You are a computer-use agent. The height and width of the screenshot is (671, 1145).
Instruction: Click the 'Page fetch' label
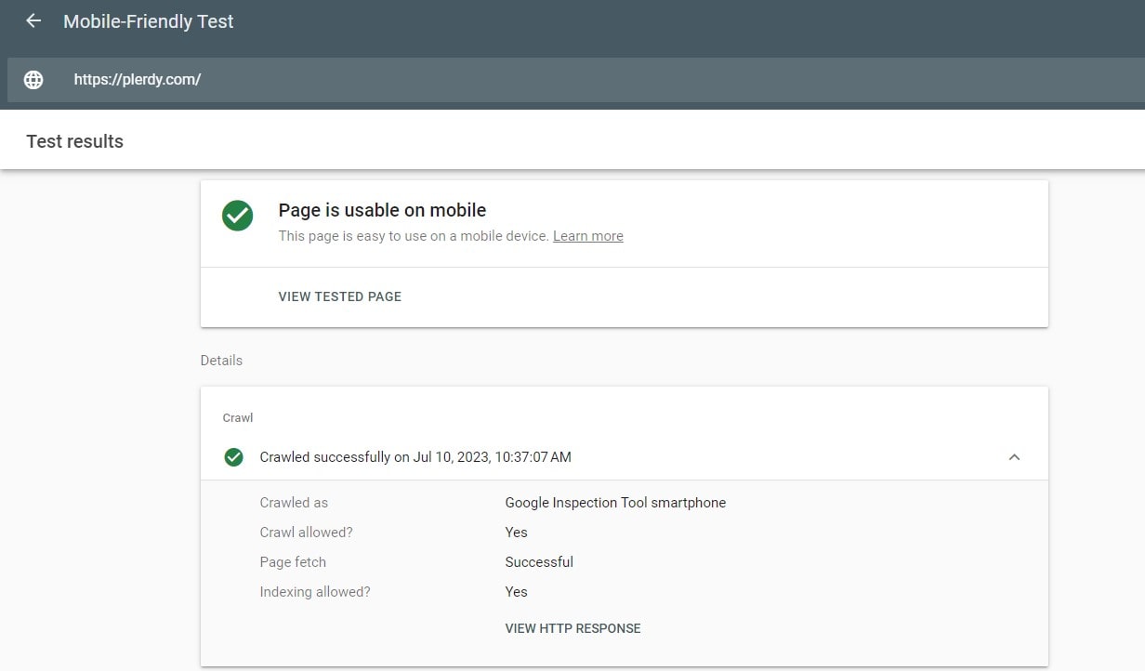(x=293, y=562)
